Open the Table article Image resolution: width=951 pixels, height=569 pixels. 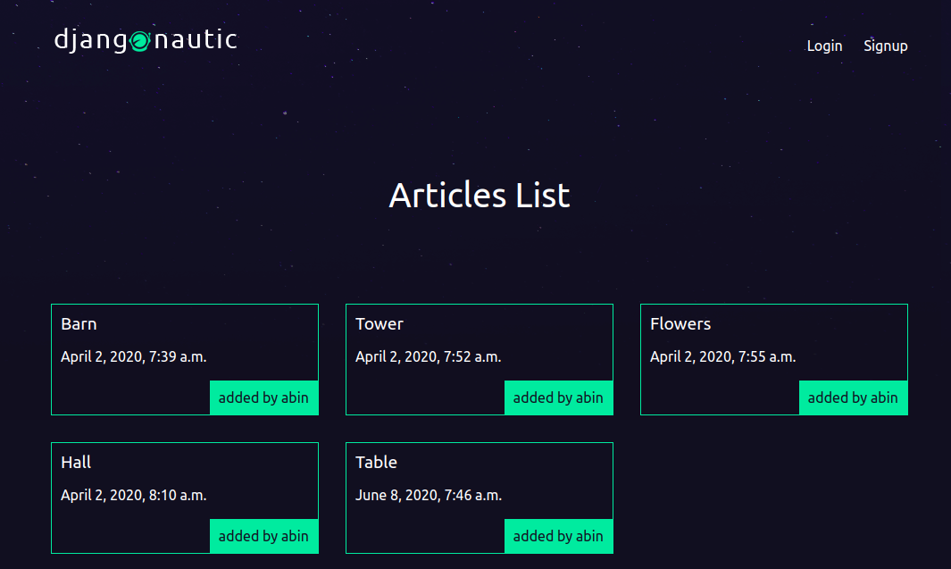[376, 462]
